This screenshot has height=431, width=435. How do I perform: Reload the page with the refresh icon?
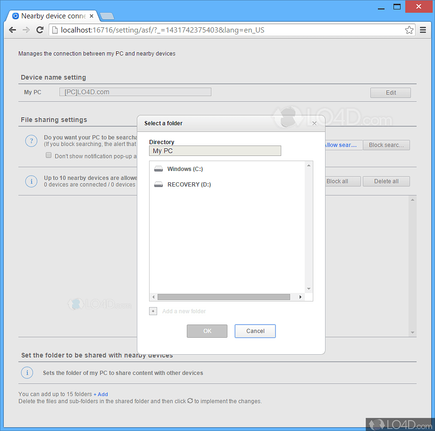point(40,30)
